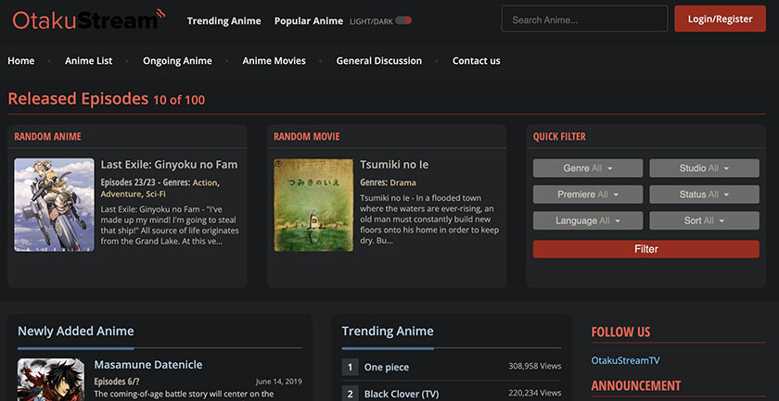Click the RANDOM ANIME panel header
Viewport: 779px width, 401px height.
coord(47,136)
